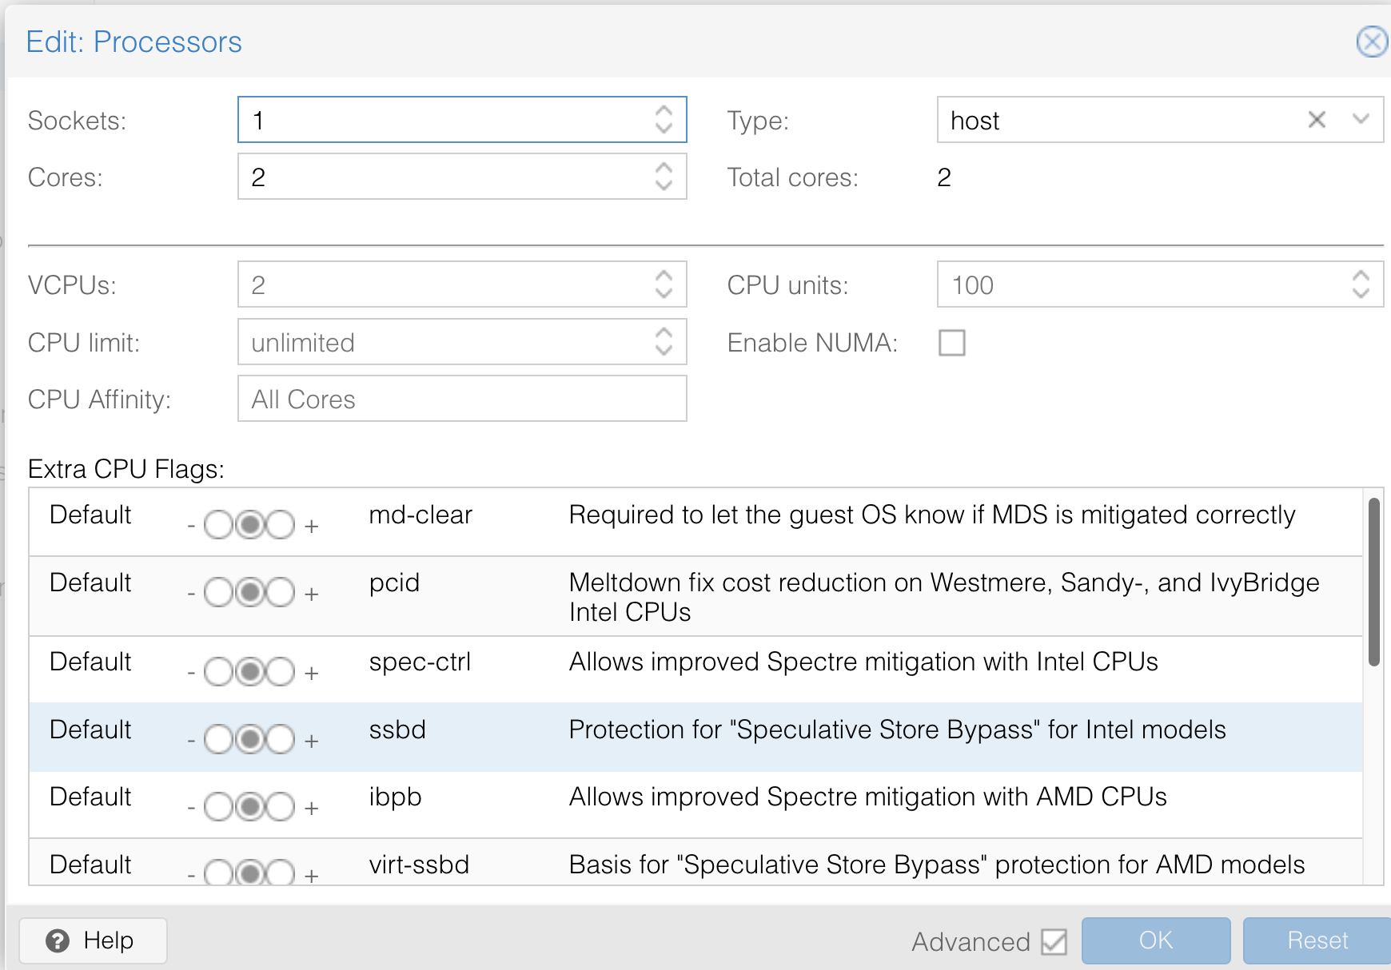Increase the Sockets value
The height and width of the screenshot is (970, 1391).
(x=664, y=111)
